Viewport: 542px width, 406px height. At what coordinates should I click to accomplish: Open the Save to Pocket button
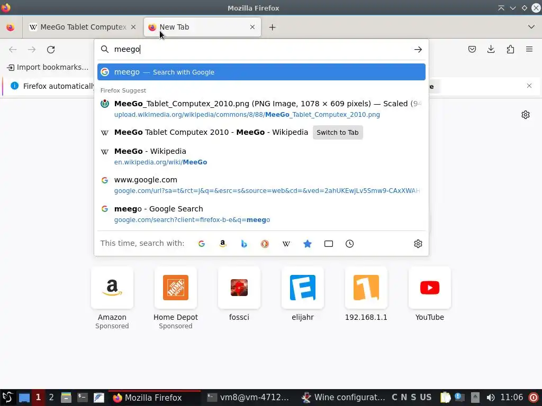[472, 49]
